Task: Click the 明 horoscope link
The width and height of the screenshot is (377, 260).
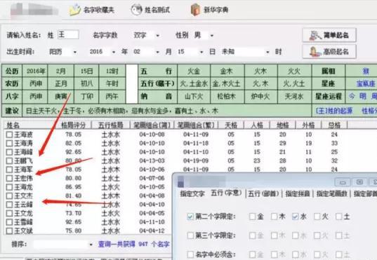Action: click(x=363, y=96)
